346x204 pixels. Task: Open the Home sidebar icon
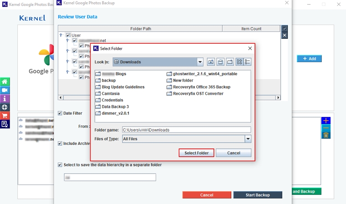coord(5,82)
